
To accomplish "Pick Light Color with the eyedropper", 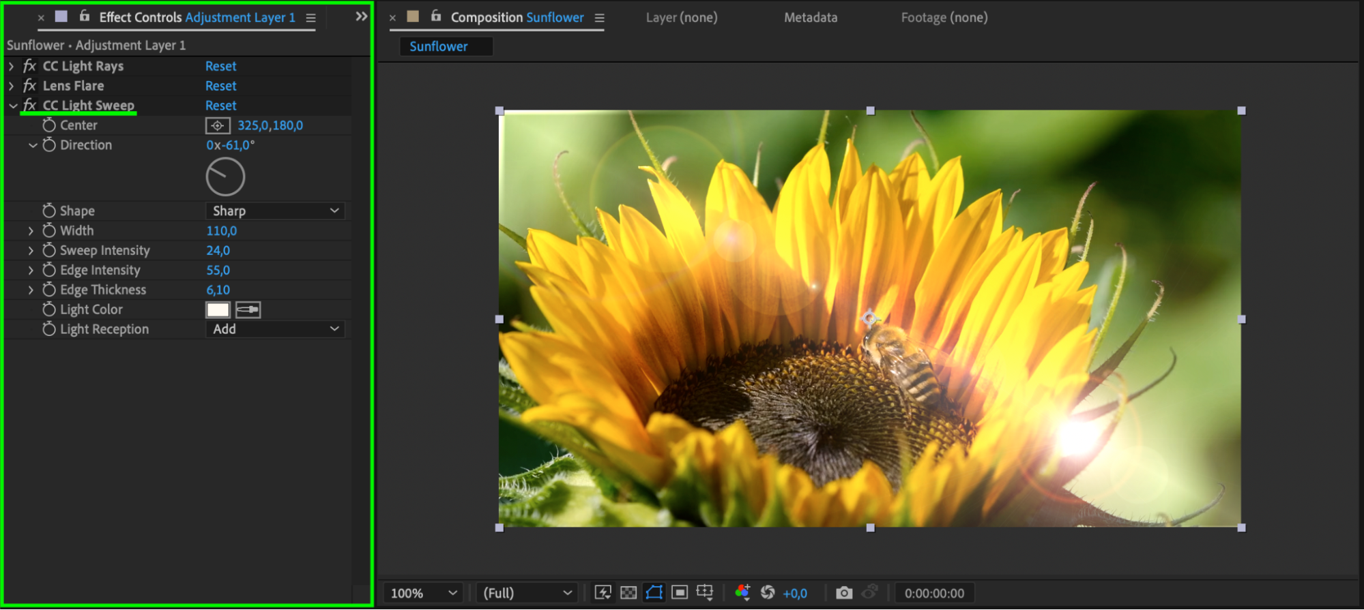I will pyautogui.click(x=248, y=310).
